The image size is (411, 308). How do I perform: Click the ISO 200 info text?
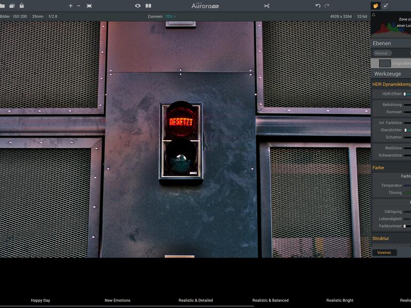[20, 16]
